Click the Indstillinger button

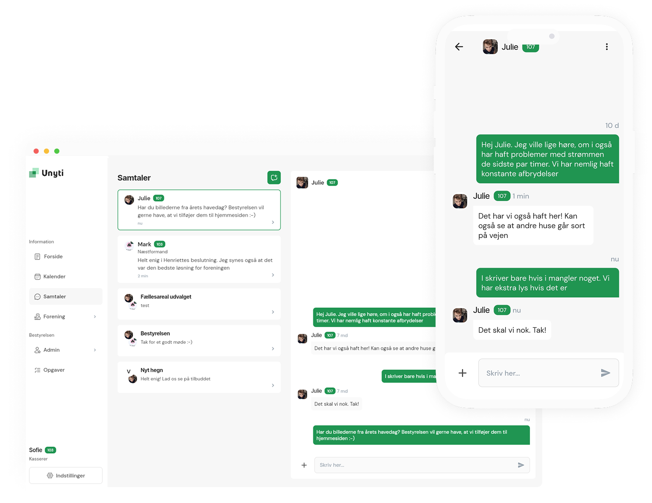point(66,475)
